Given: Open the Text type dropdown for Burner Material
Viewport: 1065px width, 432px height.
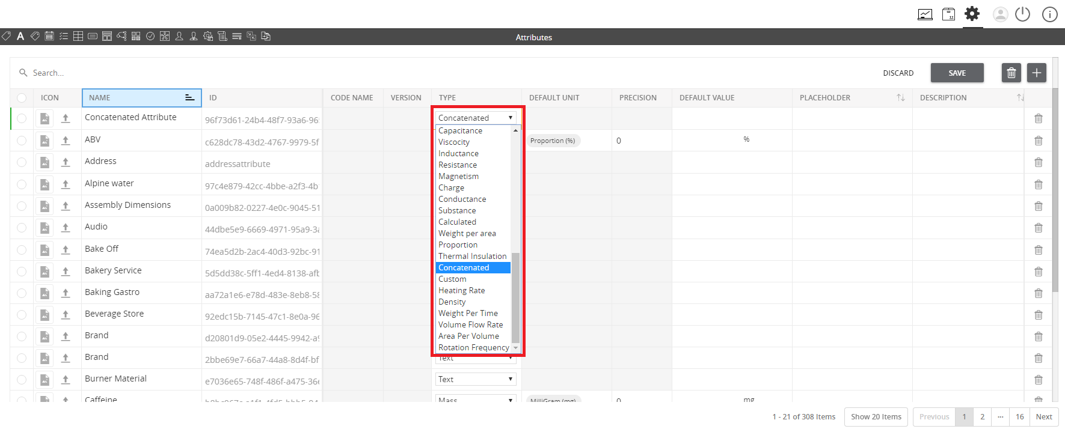Looking at the screenshot, I should point(476,379).
